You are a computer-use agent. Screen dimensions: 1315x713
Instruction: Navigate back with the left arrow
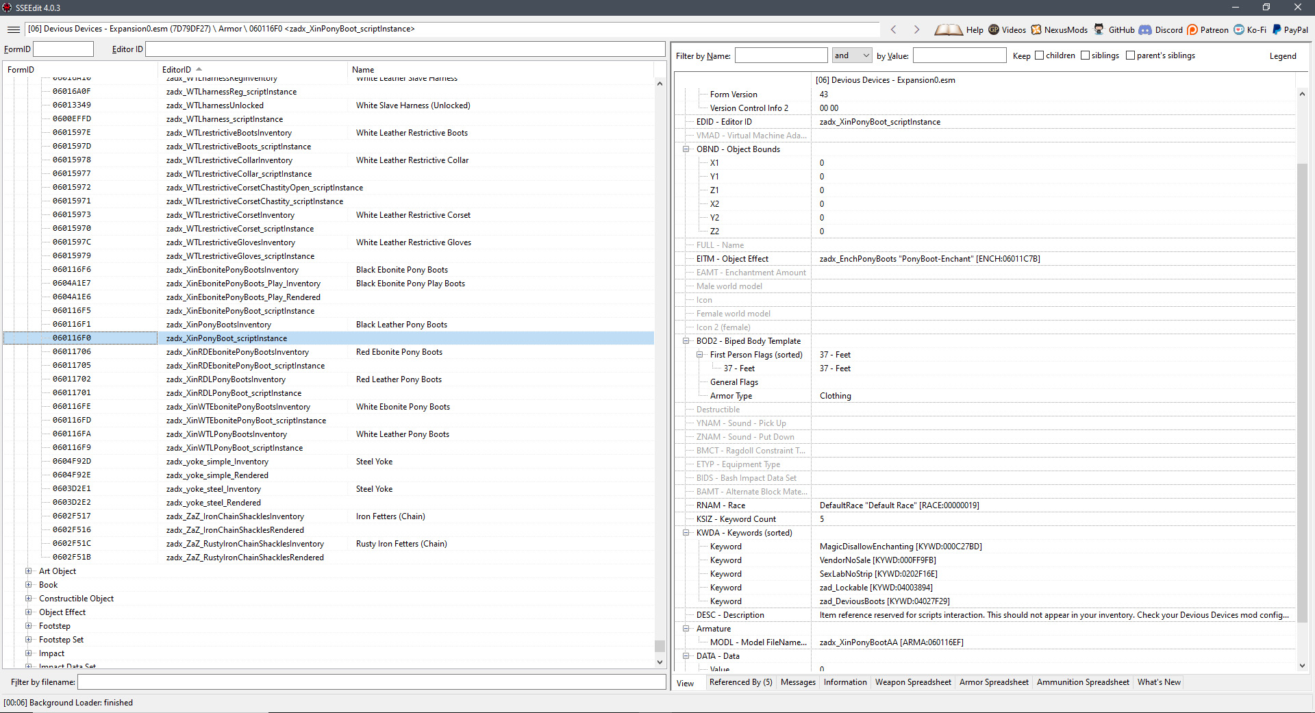(x=893, y=29)
